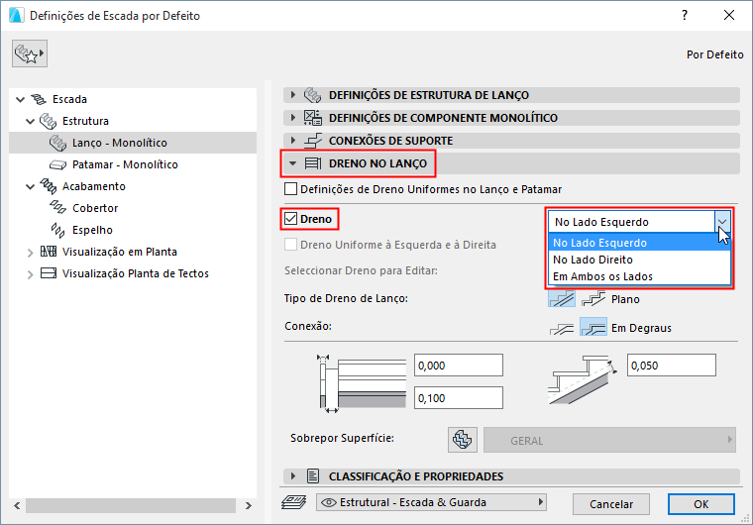Close the drain side dropdown arrow
The height and width of the screenshot is (525, 753).
click(722, 222)
